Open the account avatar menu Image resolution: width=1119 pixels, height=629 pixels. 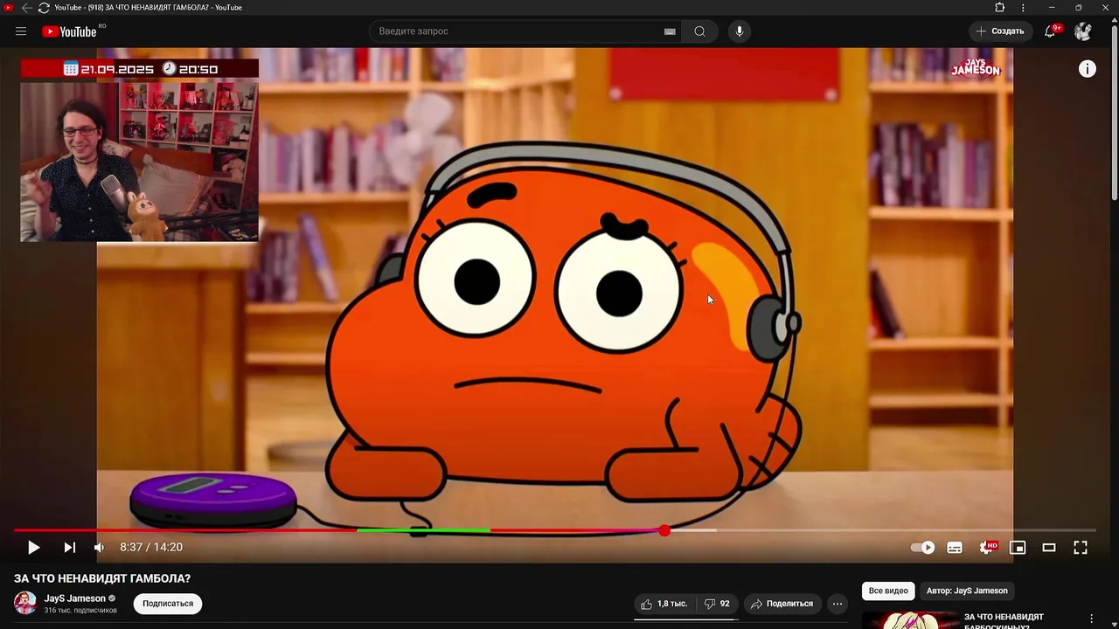[1083, 31]
